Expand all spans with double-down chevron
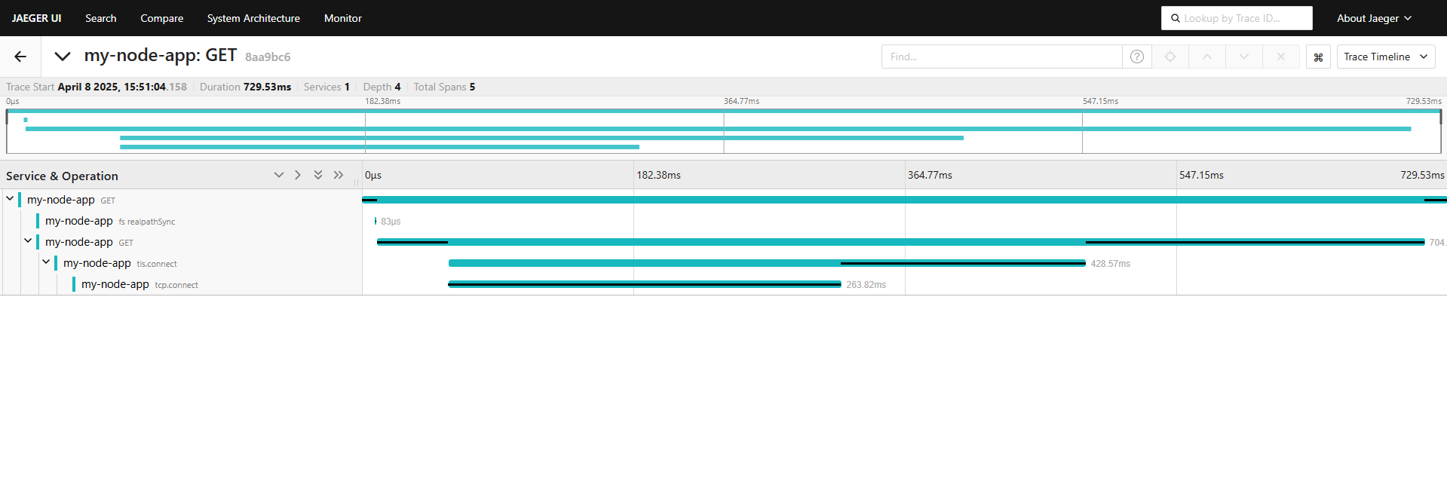Viewport: 1447px width, 496px height. click(x=318, y=175)
